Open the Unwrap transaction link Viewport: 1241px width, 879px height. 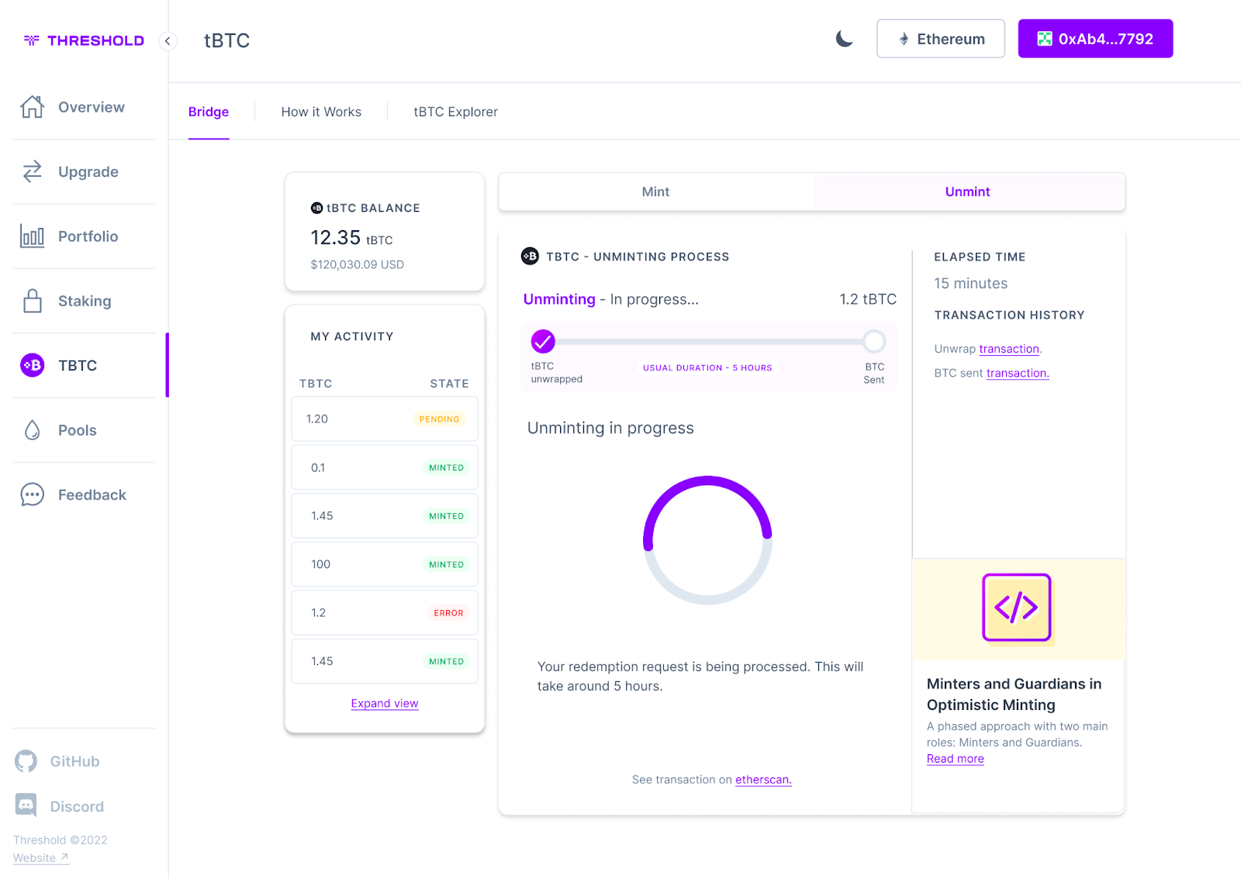pos(1009,349)
